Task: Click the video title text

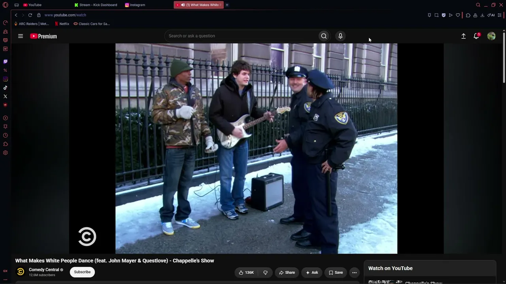Action: coord(115,261)
